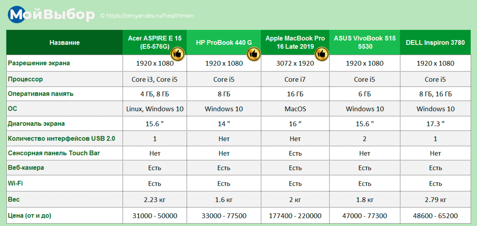Select the 1.6 кг weight cell
The image size is (477, 226).
(224, 199)
